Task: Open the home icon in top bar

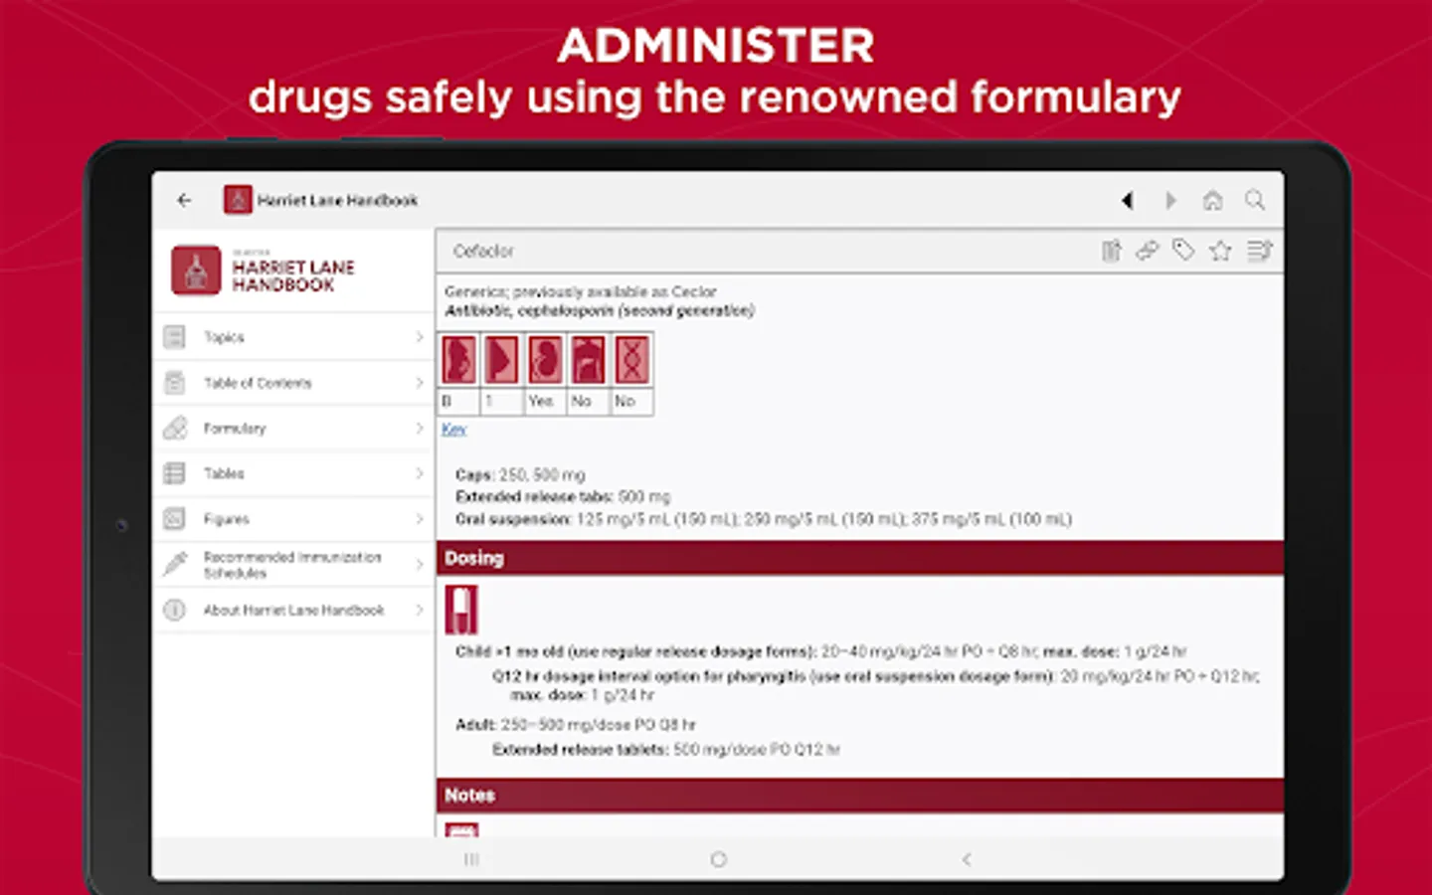Action: coord(1212,200)
